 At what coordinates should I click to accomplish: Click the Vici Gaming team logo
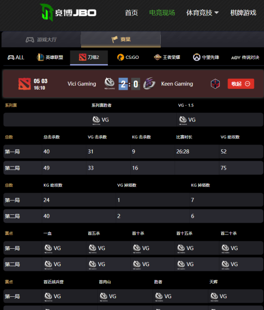point(109,83)
